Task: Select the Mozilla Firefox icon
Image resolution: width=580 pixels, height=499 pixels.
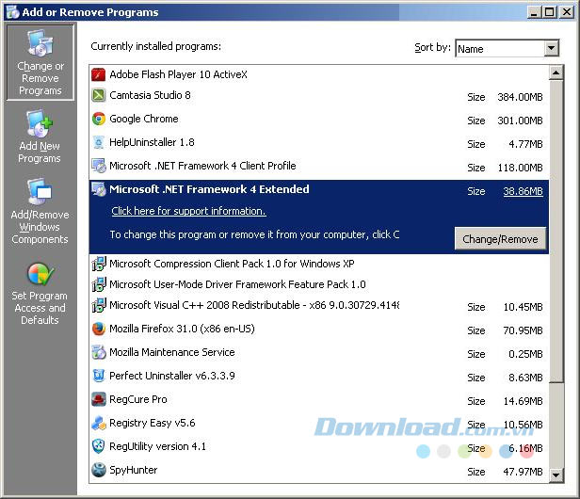Action: [x=99, y=330]
